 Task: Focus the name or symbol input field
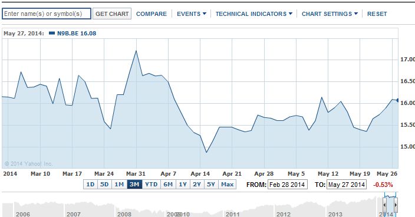pyautogui.click(x=47, y=14)
